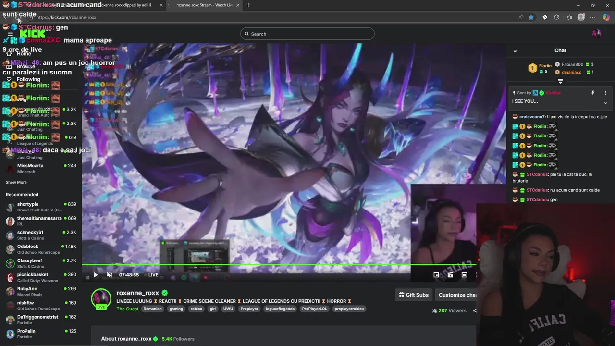615x346 pixels.
Task: Select the proplayerroblox tag
Action: click(349, 309)
